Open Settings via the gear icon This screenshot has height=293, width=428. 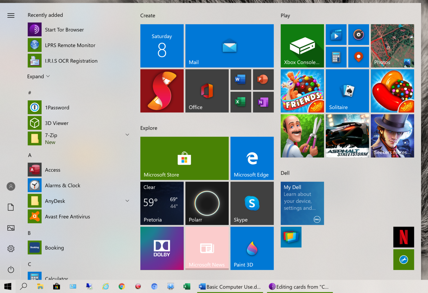pyautogui.click(x=11, y=249)
